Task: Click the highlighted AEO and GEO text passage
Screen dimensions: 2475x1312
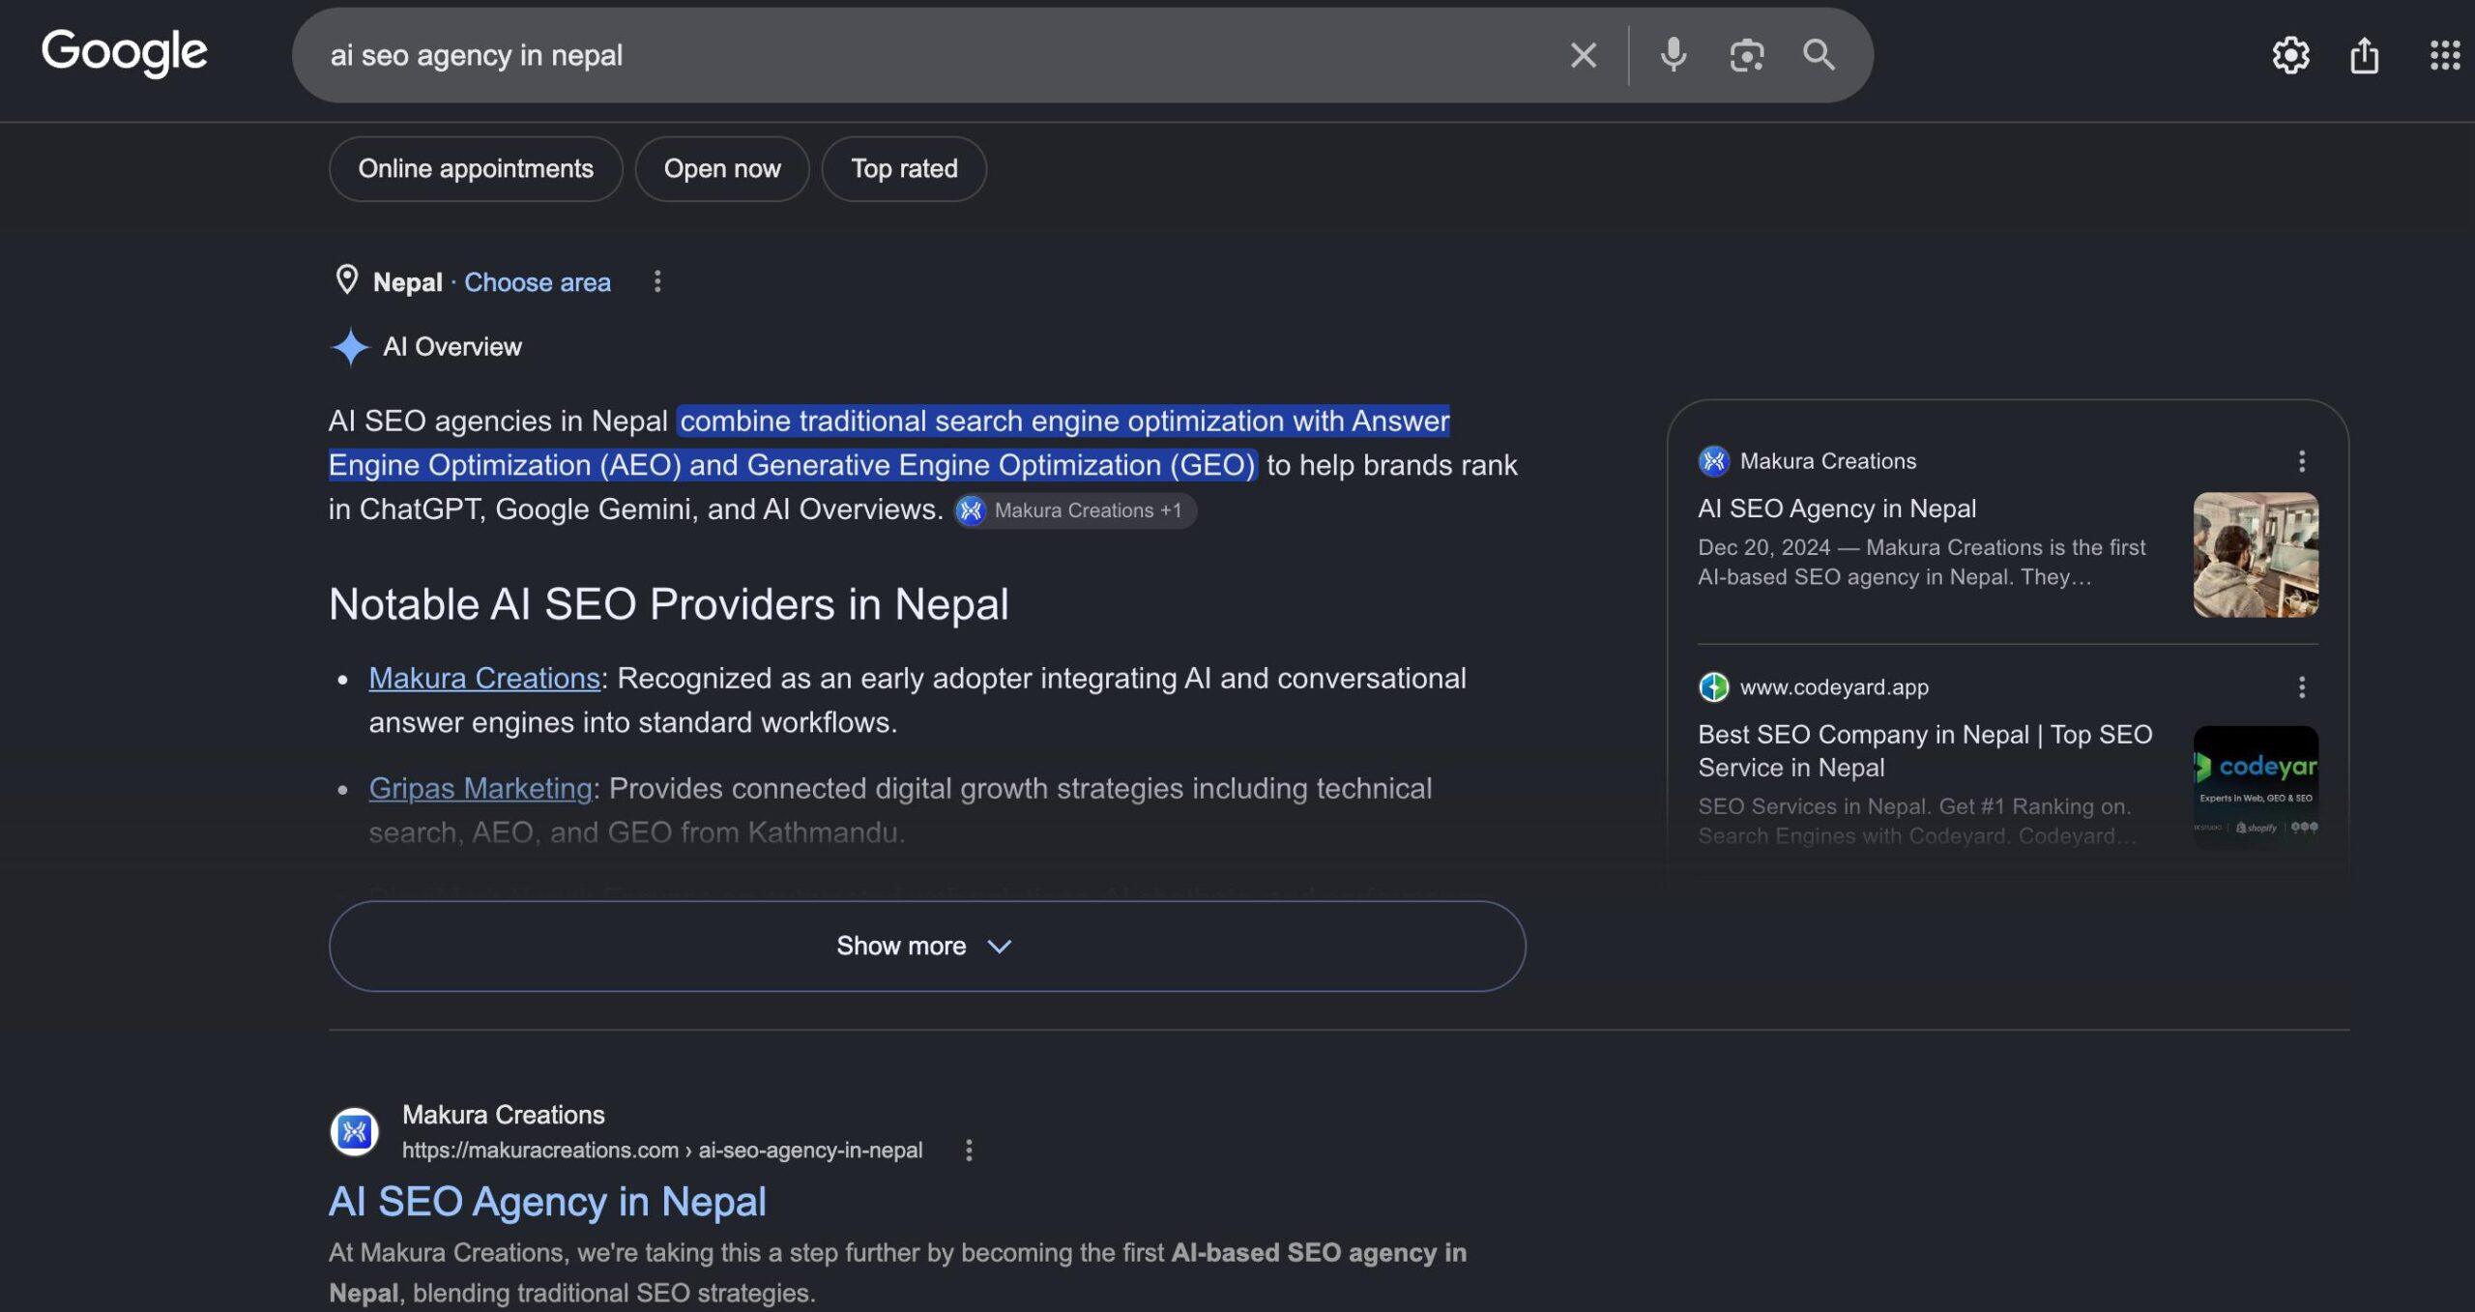Action: (x=889, y=443)
